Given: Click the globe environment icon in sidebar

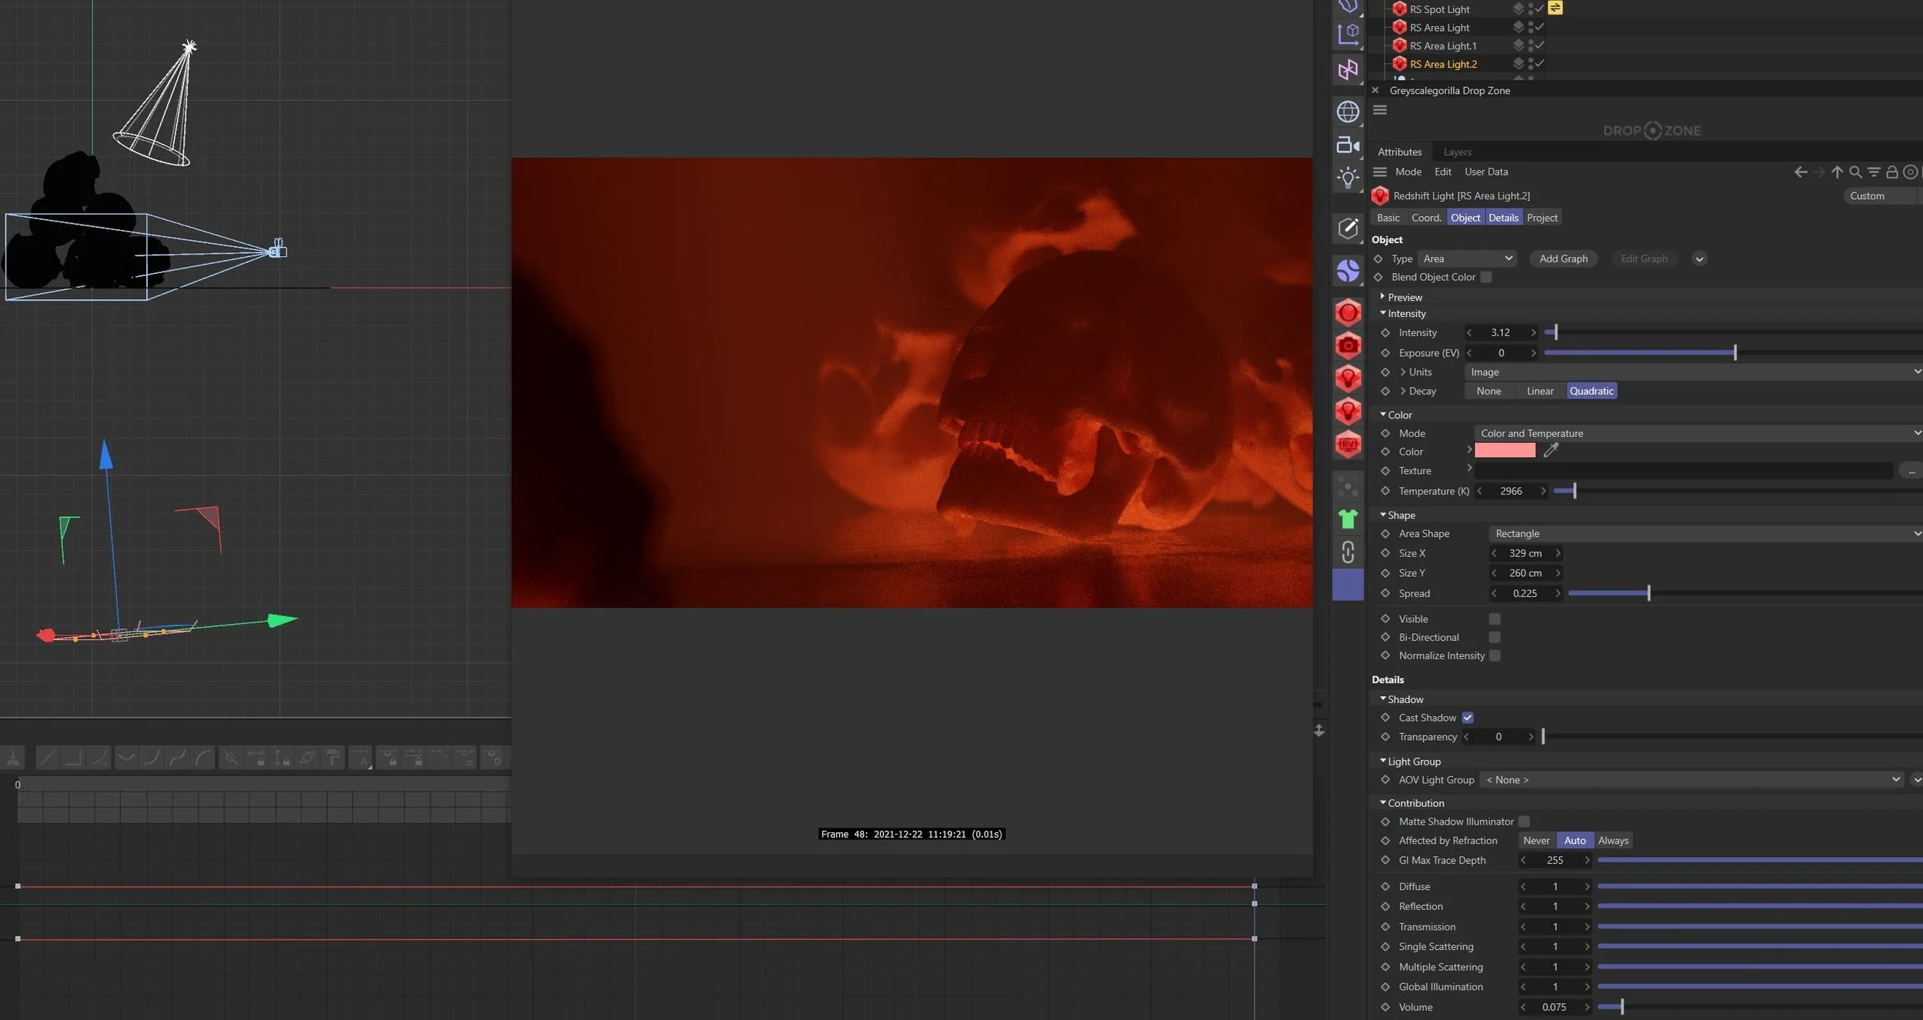Looking at the screenshot, I should coord(1348,112).
